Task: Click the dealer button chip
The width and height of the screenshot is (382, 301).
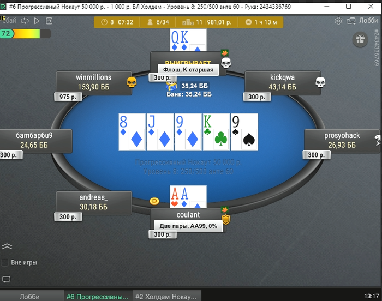Action: (154, 201)
